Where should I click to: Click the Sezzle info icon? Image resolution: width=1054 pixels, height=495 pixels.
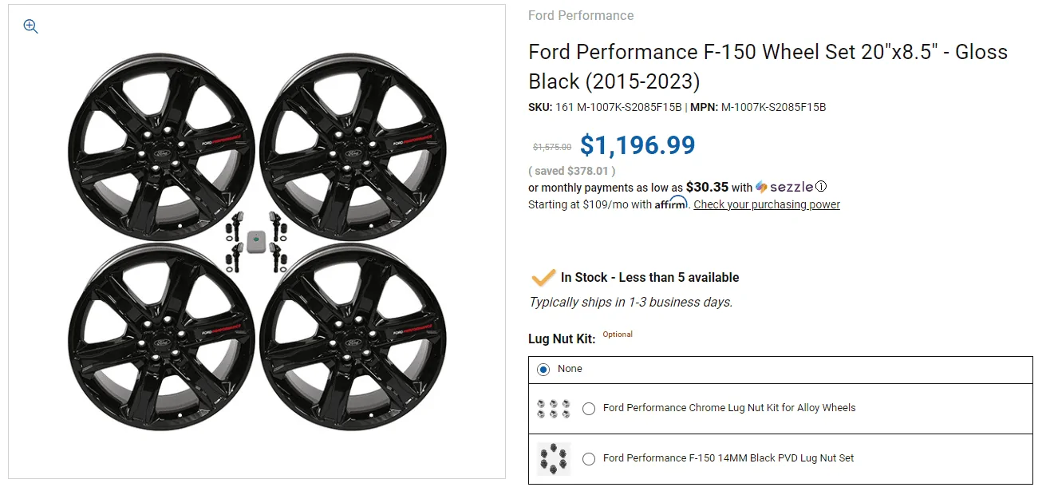pos(822,185)
